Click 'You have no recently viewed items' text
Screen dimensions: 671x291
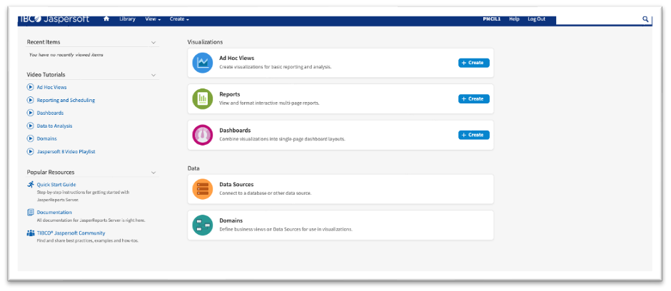pos(66,55)
